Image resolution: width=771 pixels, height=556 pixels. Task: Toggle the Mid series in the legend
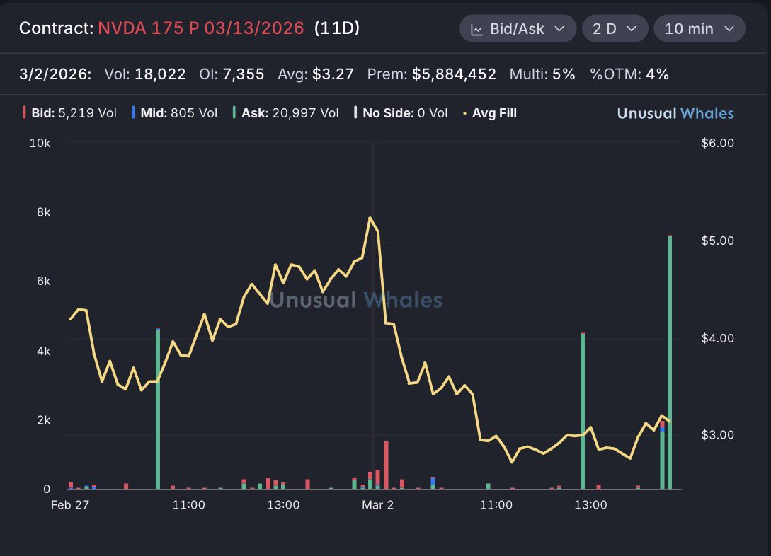click(175, 113)
